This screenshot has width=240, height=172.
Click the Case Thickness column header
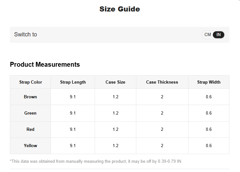(x=162, y=82)
